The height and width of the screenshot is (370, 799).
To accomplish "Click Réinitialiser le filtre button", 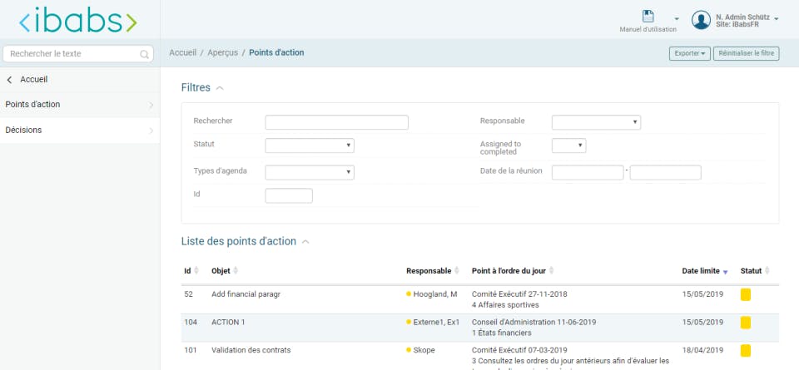I will [746, 53].
